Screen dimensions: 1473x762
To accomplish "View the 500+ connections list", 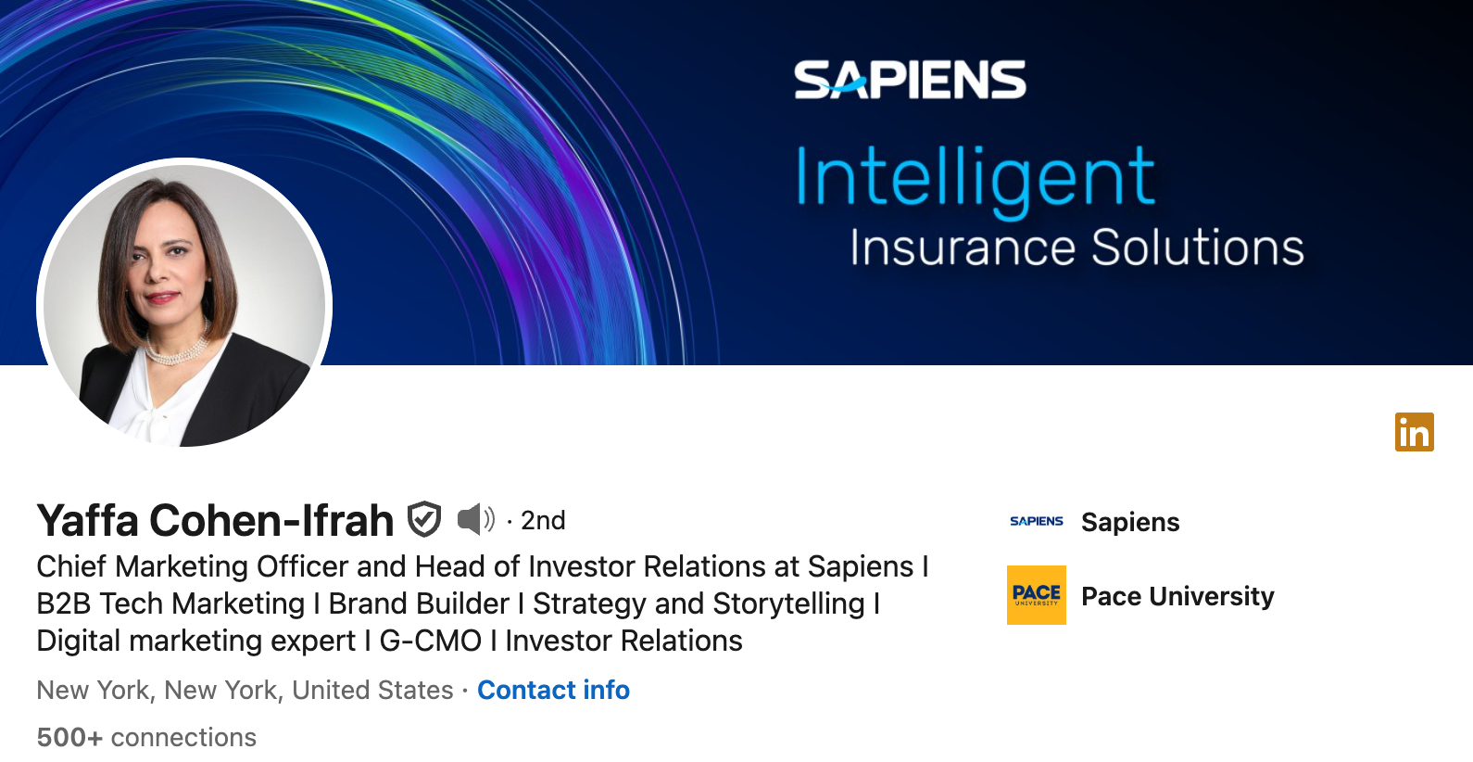I will tap(145, 737).
